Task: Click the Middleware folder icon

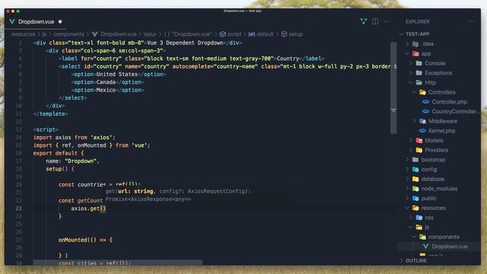Action: 422,121
